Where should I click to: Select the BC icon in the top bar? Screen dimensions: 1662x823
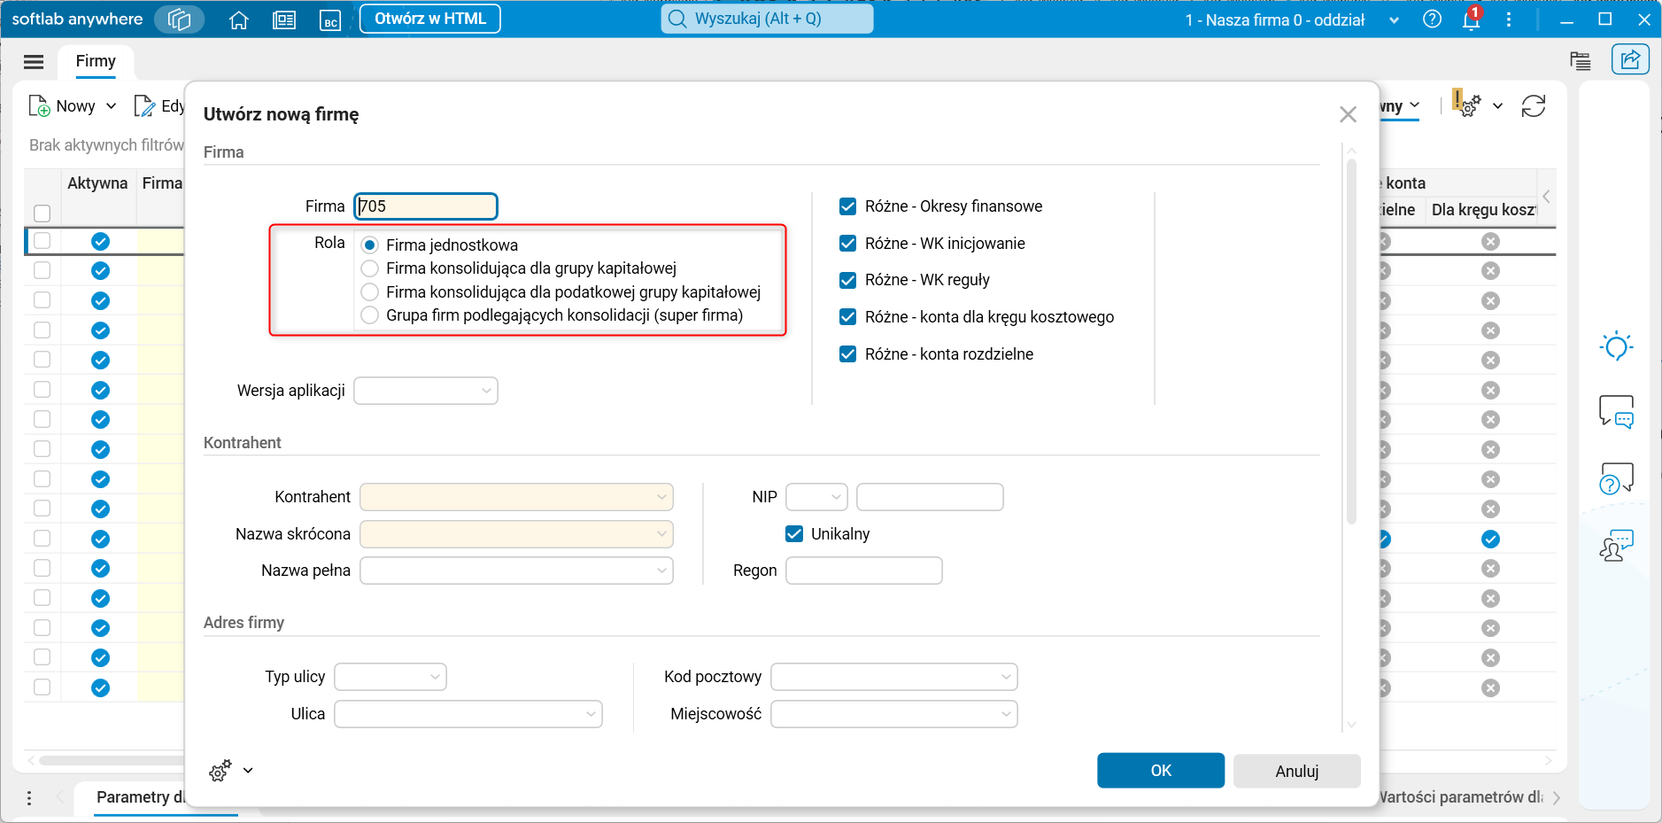[330, 19]
